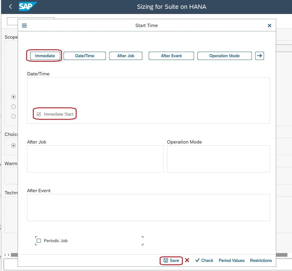Uncheck the Immediate Start checkbox
The height and width of the screenshot is (271, 292).
pyautogui.click(x=39, y=114)
